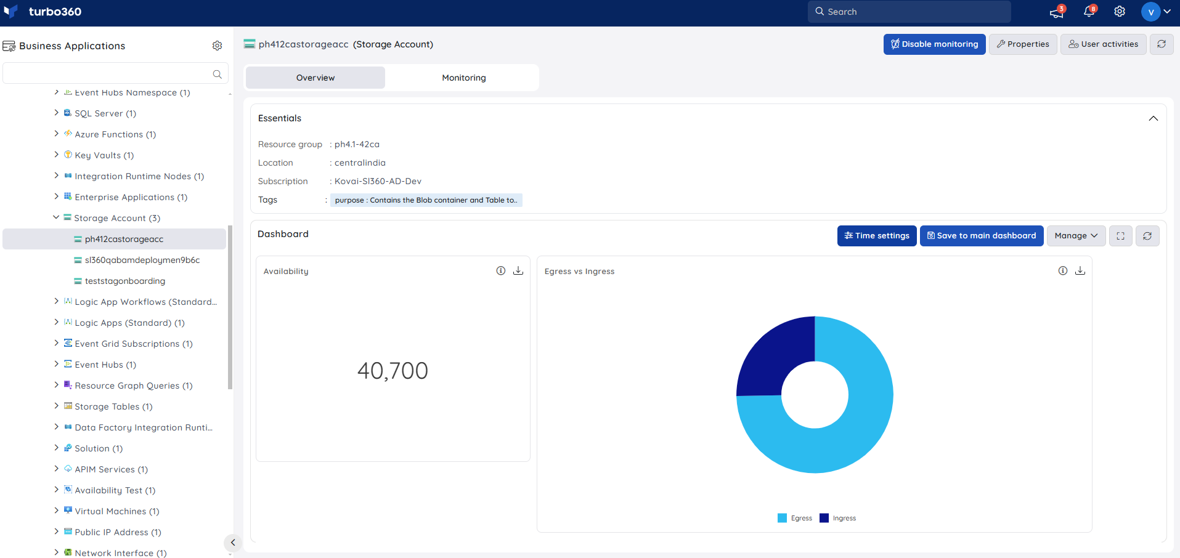Click the 40,700 availability value

(393, 371)
